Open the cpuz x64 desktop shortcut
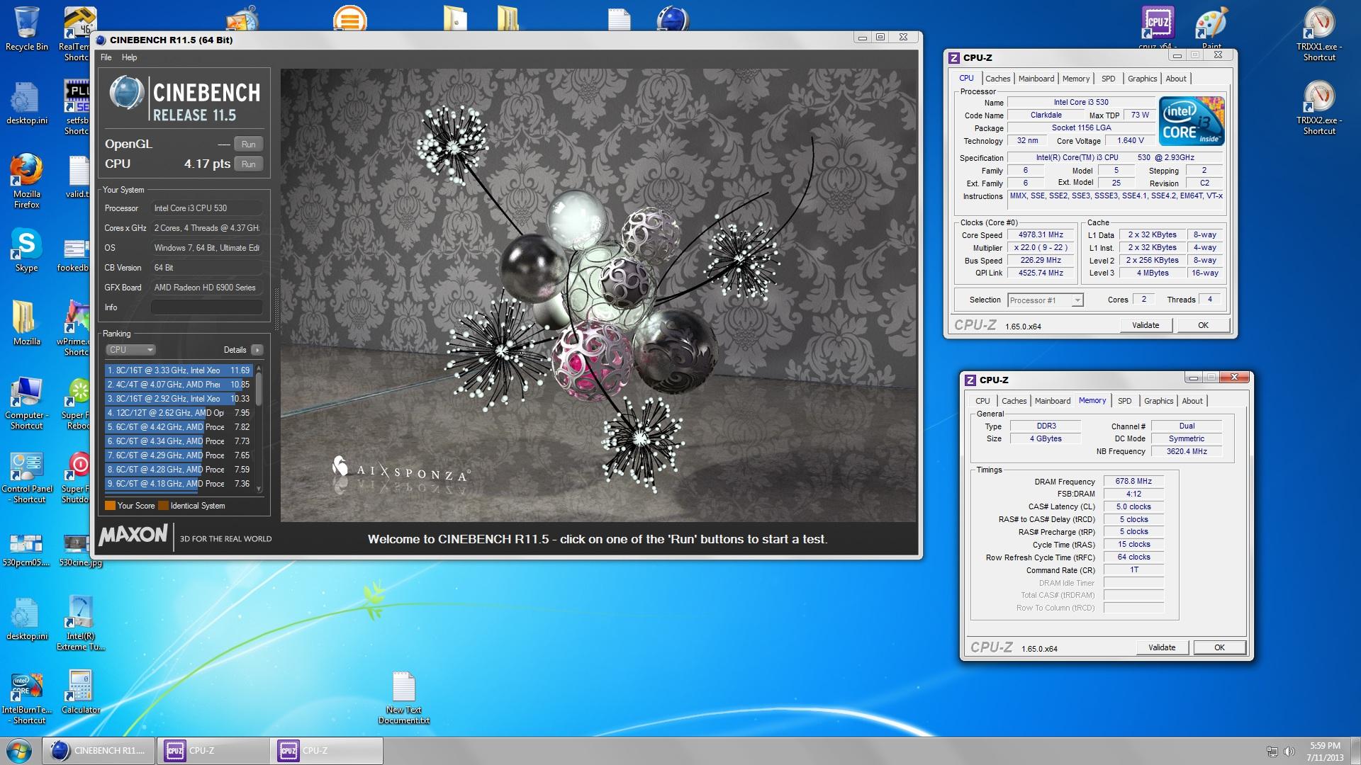 coord(1158,28)
